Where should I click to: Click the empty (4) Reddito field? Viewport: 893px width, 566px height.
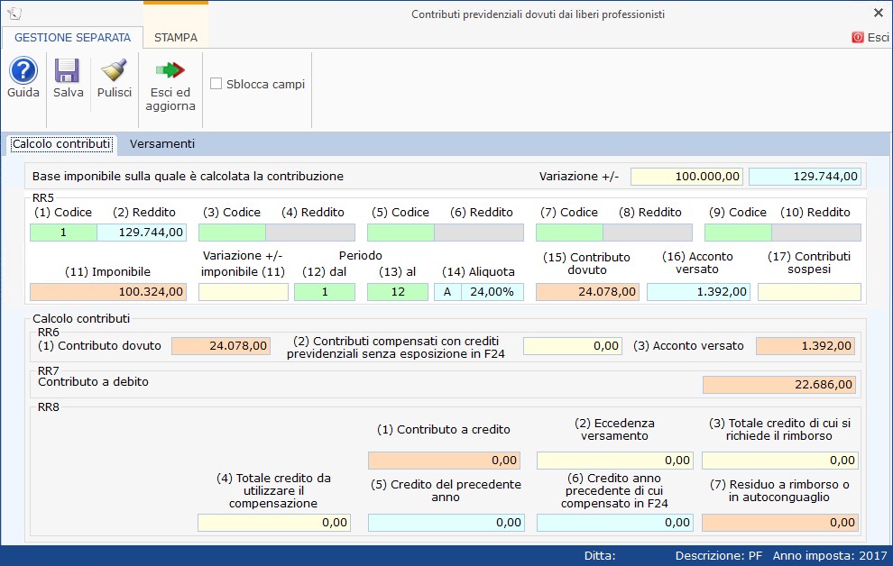pyautogui.click(x=310, y=233)
